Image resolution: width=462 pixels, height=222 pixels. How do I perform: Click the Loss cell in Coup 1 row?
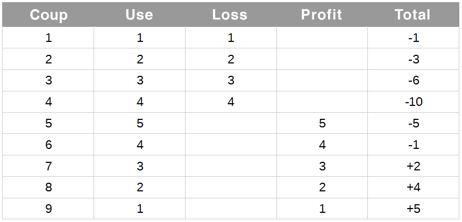[231, 38]
